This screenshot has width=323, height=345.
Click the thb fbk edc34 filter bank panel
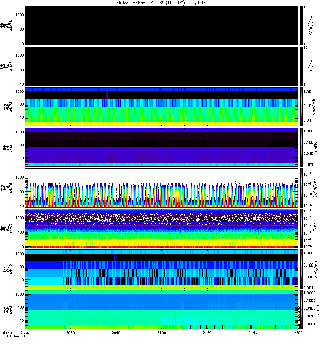point(161,107)
